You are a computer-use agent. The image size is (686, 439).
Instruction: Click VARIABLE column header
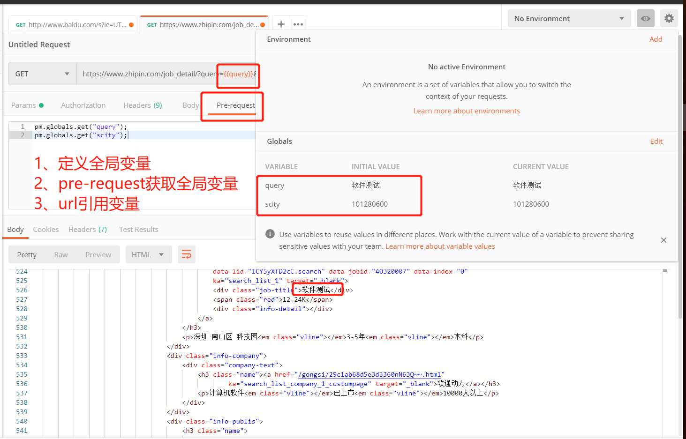[x=281, y=167]
